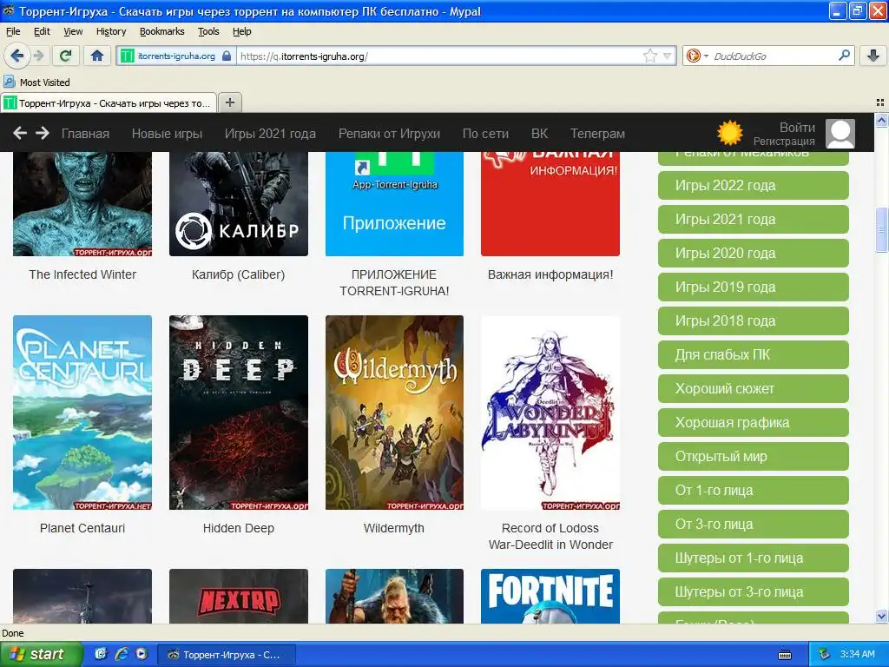Open the Planet Centauri cover image
Screen dimensions: 889x667
82,413
